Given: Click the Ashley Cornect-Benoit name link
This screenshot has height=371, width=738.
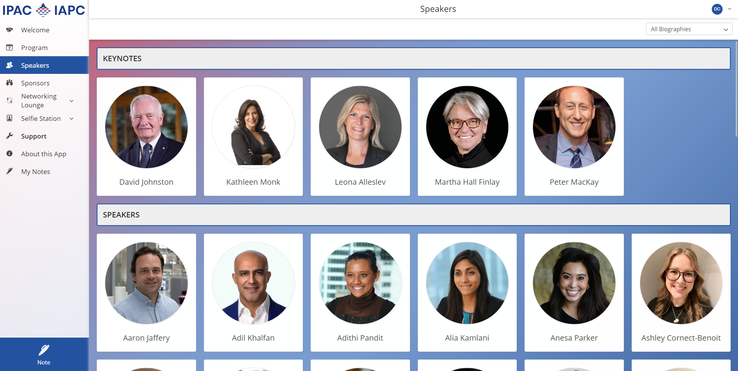Looking at the screenshot, I should (681, 338).
